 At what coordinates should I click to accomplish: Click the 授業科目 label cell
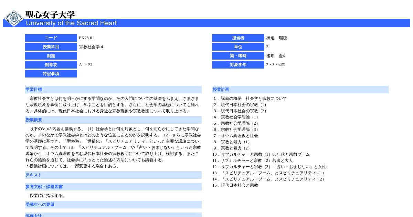(x=51, y=47)
